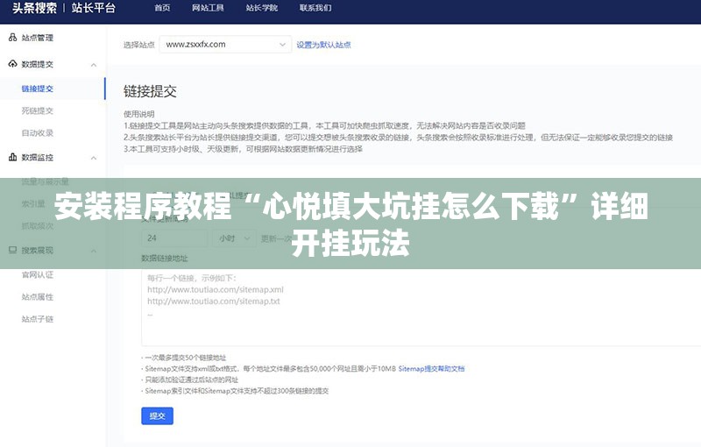Open the www.zsxxfx.com site dropdown
Screen dimensions: 701x447
[x=225, y=44]
